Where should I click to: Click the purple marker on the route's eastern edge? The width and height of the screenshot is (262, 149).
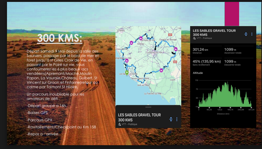[176, 49]
